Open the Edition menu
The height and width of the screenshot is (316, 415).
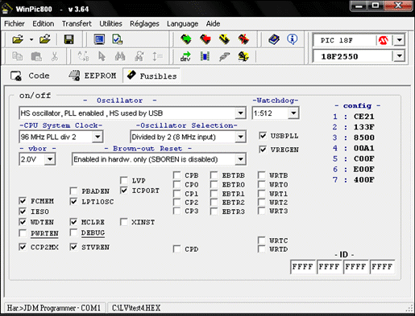[x=44, y=23]
